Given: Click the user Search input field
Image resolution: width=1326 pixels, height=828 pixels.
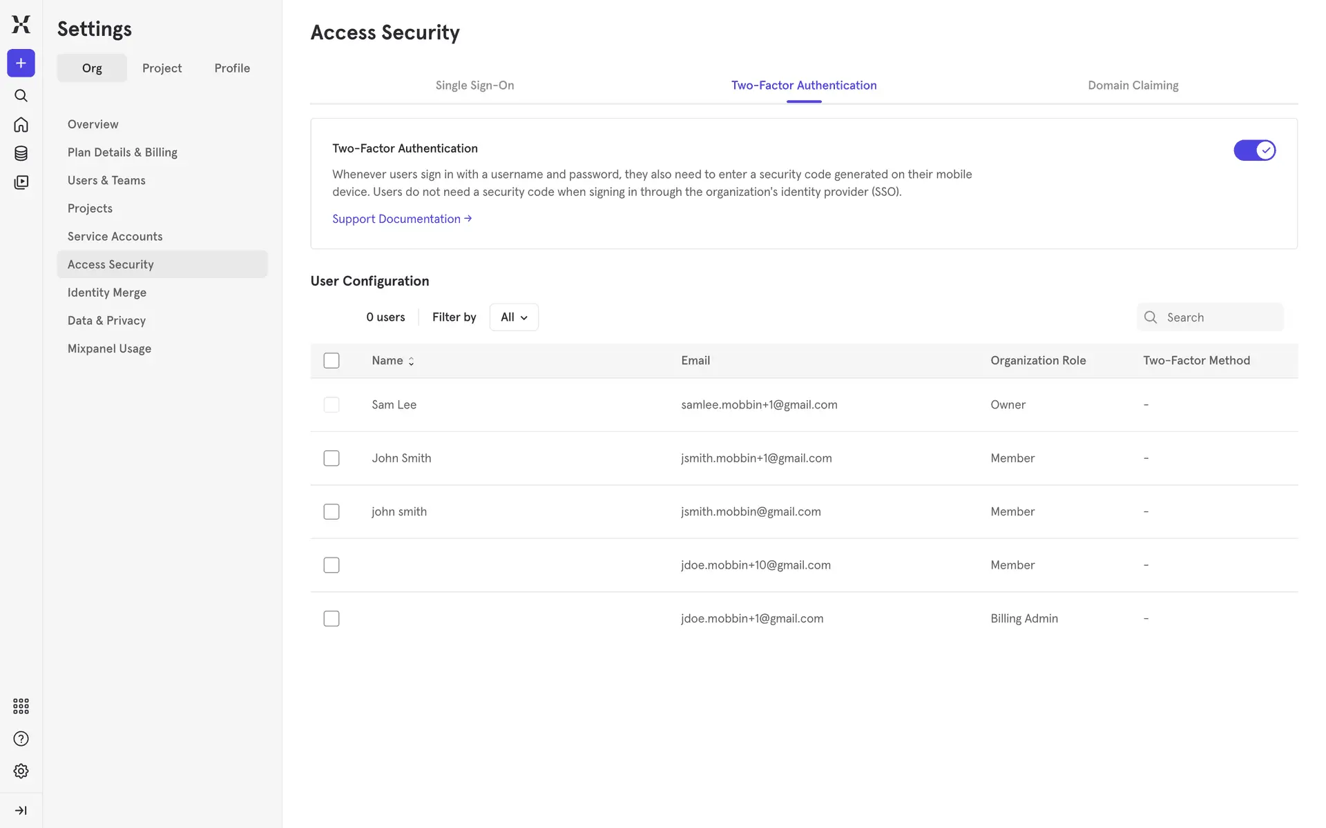Looking at the screenshot, I should (1220, 317).
